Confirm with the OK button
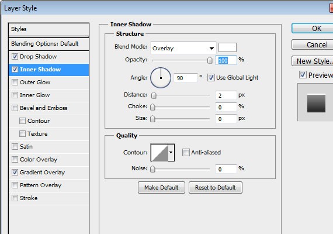Viewport: 333px width, 234px height. (x=313, y=28)
